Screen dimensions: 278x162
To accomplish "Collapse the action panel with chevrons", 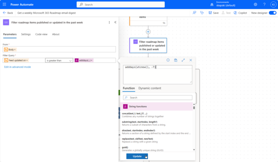I will pos(115,22).
